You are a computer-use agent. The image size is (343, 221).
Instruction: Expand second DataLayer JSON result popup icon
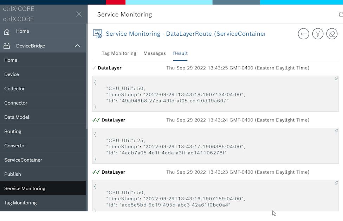(336, 131)
